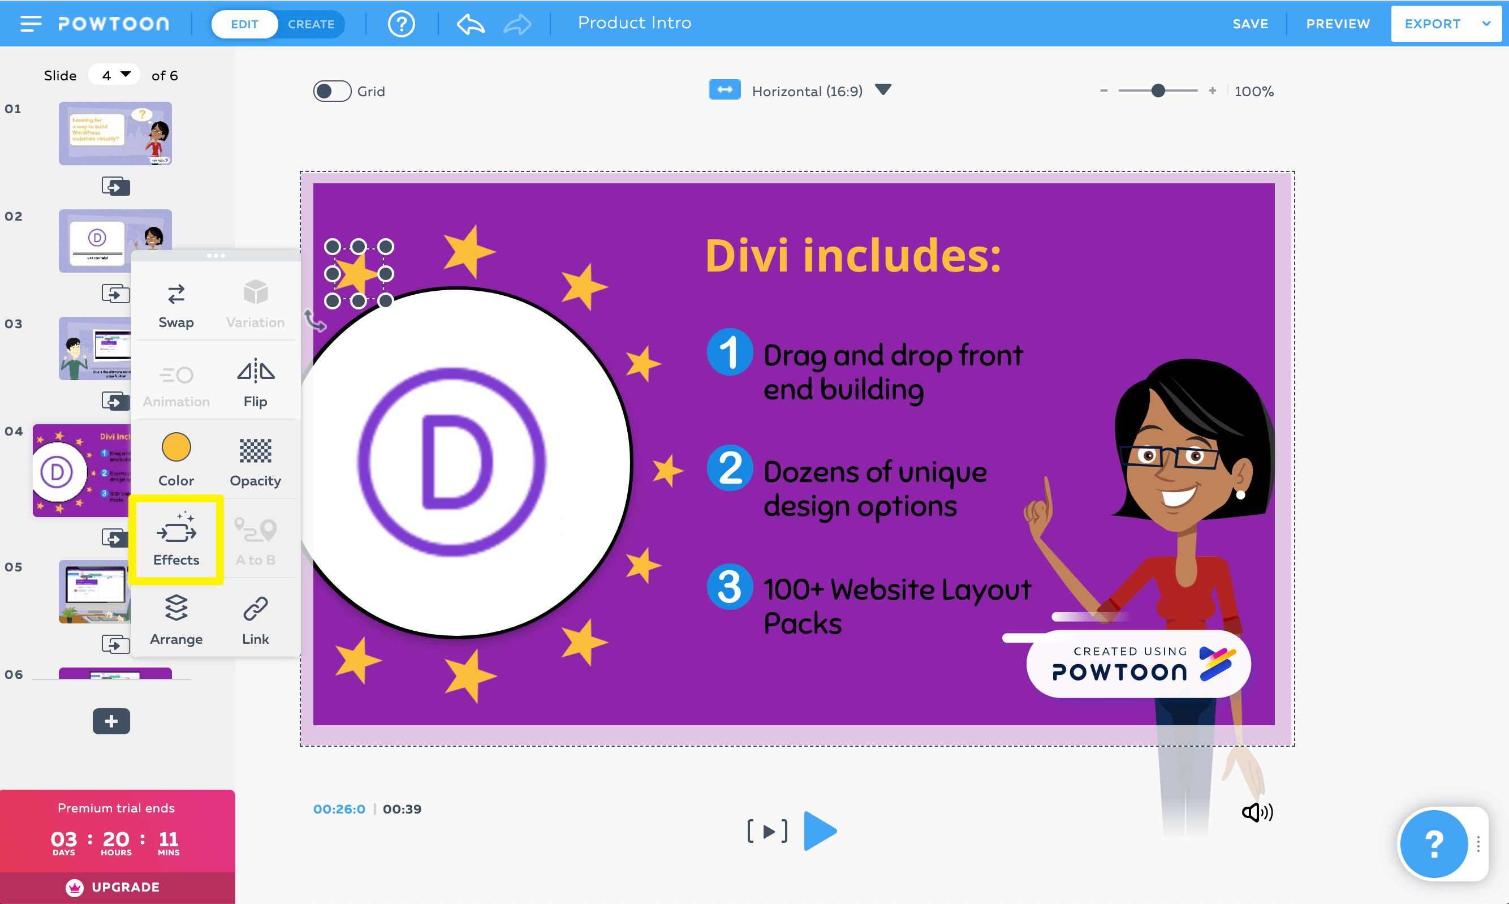Switch orientation using the horizontal arrows toggle

[725, 89]
